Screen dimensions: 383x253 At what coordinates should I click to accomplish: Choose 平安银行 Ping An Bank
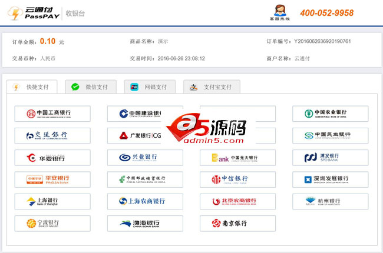click(52, 179)
